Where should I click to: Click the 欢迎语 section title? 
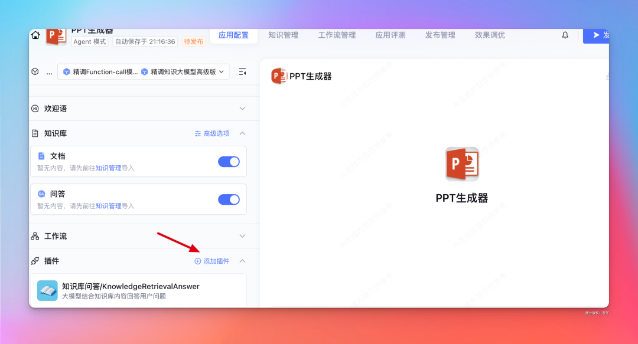(56, 109)
